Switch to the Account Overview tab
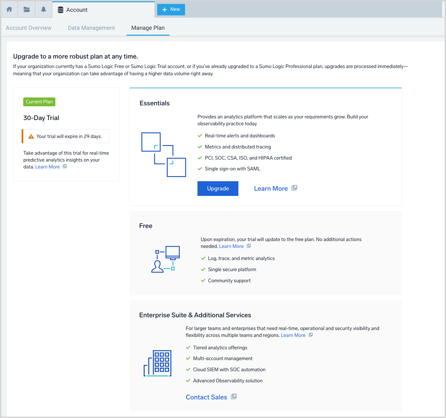Screen dimensions: 446x418 coord(28,28)
